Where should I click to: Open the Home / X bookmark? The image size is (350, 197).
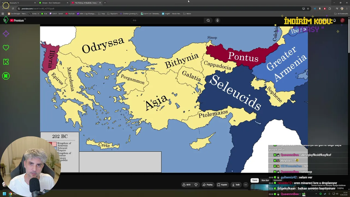(34, 14)
